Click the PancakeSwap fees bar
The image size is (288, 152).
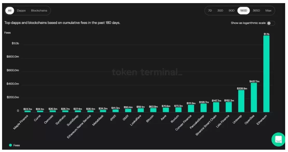click(203, 108)
